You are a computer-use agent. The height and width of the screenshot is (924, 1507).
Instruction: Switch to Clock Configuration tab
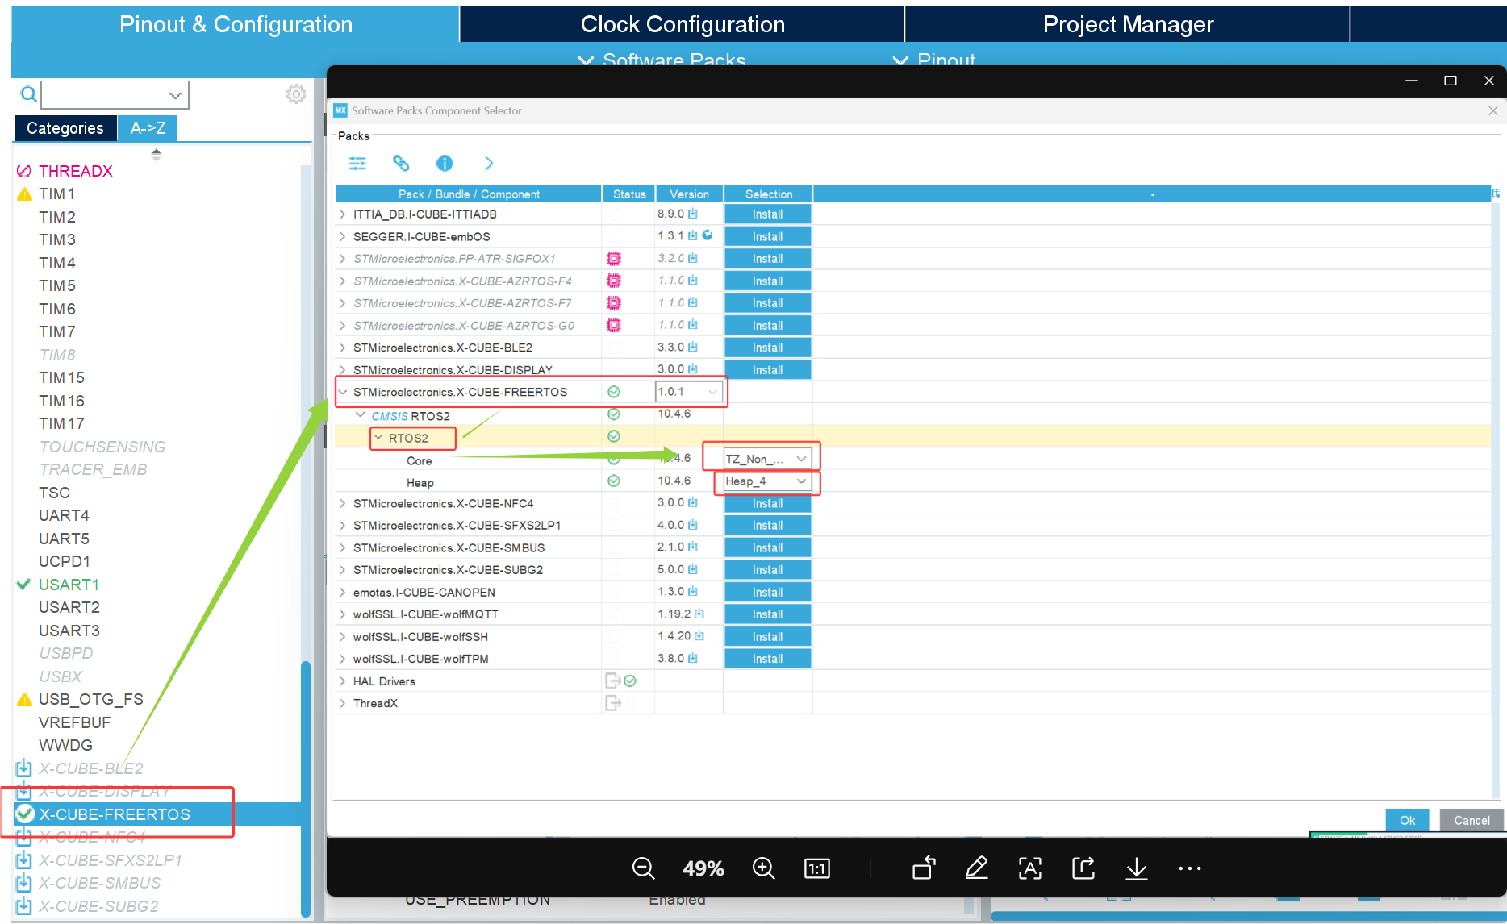pos(683,24)
